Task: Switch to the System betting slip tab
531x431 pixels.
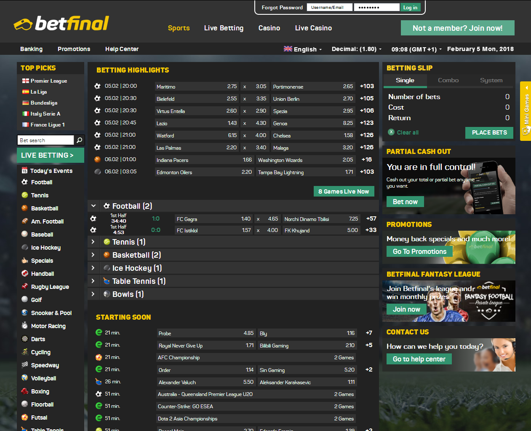Action: [x=491, y=80]
